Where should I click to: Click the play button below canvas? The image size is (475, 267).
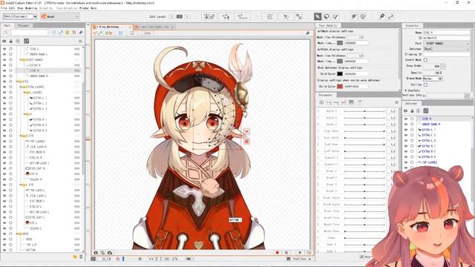pyautogui.click(x=300, y=252)
